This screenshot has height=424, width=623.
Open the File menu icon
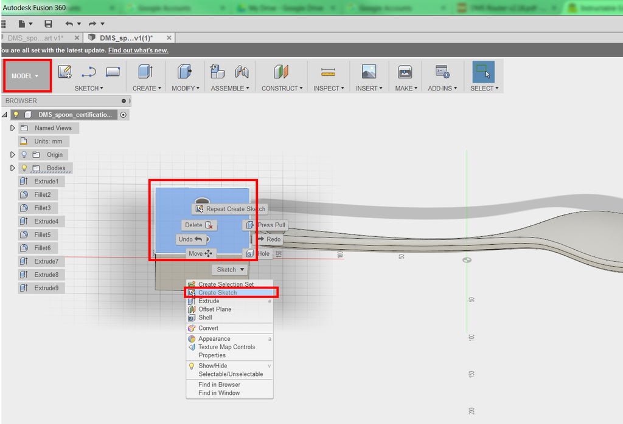coord(23,24)
